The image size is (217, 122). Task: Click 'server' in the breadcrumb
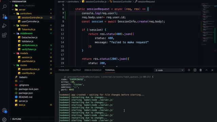(x=61, y=2)
